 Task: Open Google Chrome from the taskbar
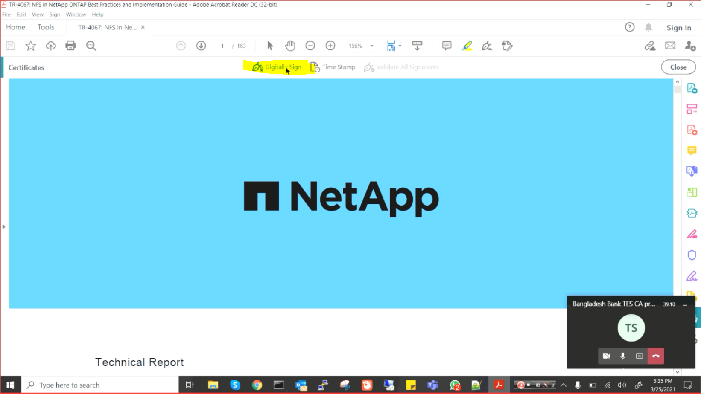(x=257, y=385)
